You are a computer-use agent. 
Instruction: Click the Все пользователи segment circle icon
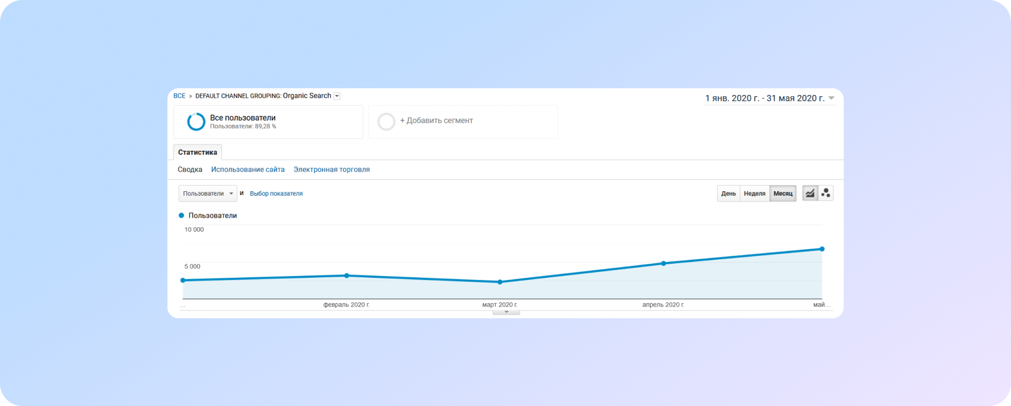[196, 121]
